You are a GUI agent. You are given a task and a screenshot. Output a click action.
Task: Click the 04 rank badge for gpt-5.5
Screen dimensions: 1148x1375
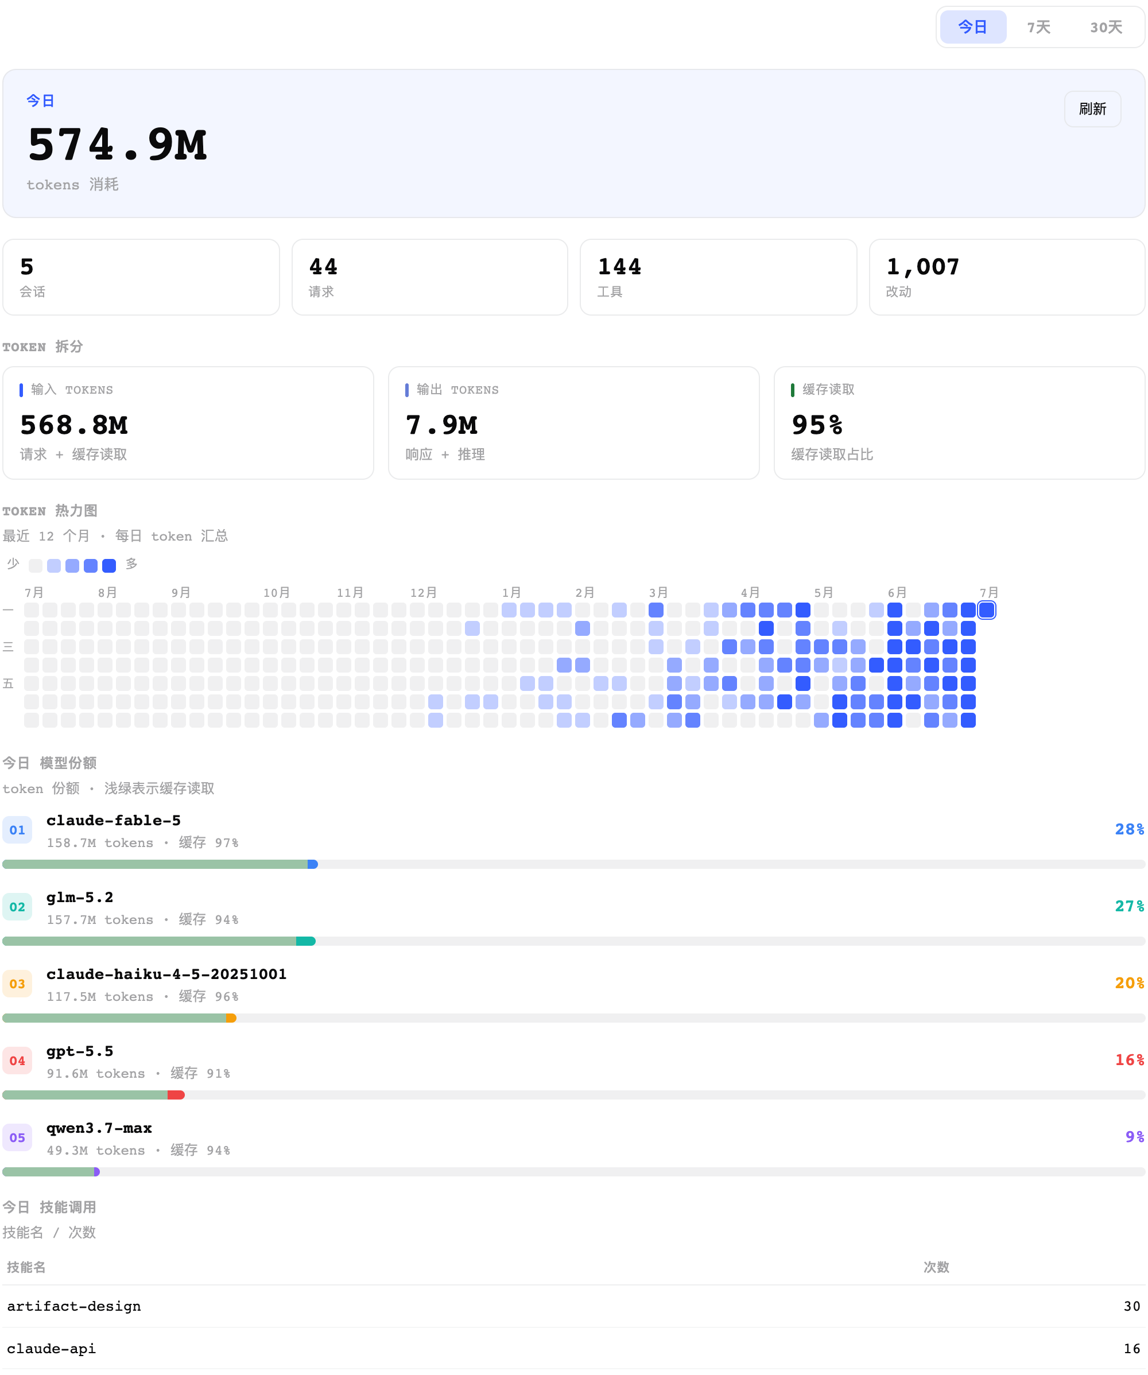(17, 1061)
